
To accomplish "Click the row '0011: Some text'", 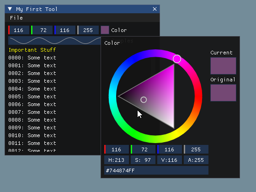I will [32, 143].
